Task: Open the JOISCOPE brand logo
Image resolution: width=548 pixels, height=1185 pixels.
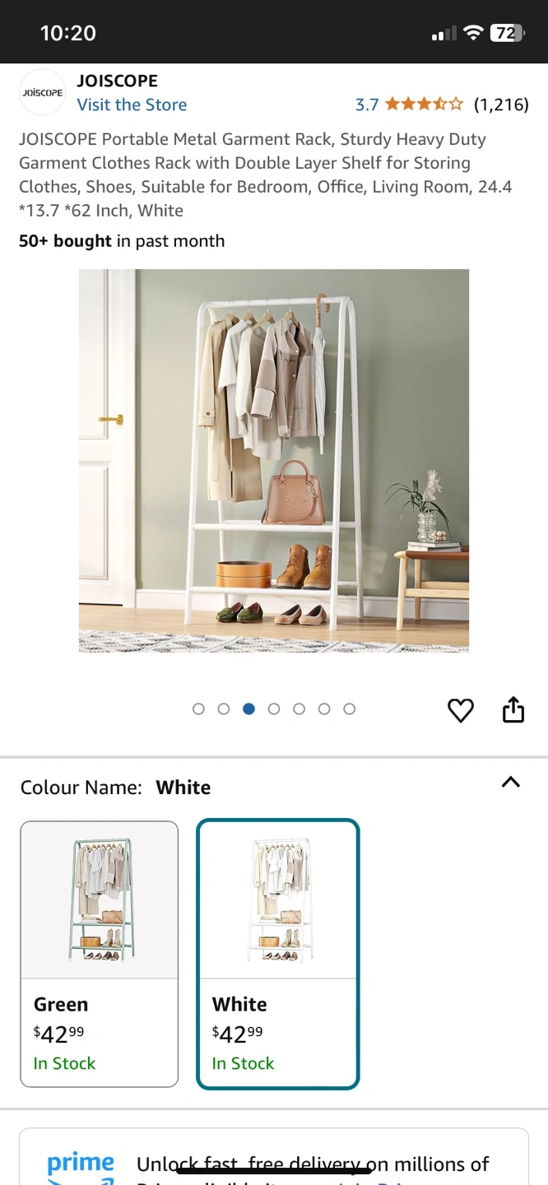Action: [x=42, y=93]
